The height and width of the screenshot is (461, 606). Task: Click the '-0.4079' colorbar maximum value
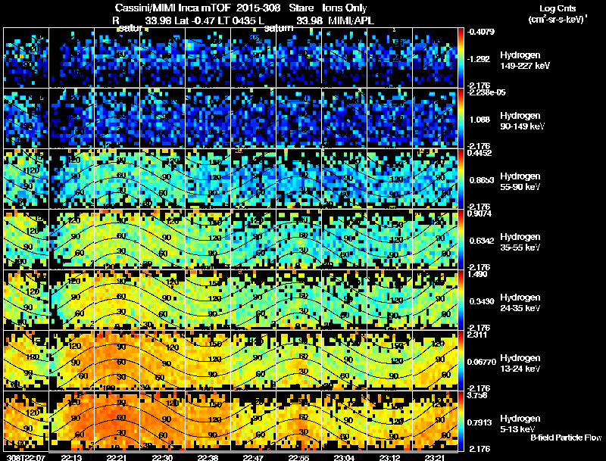click(x=480, y=32)
